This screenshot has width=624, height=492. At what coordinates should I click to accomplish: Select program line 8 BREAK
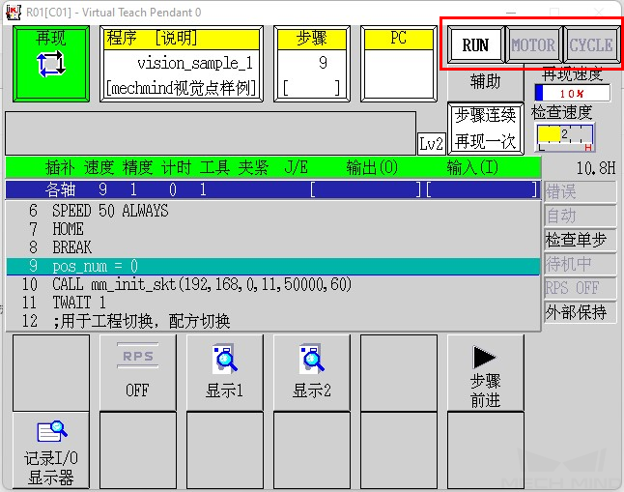coord(273,247)
